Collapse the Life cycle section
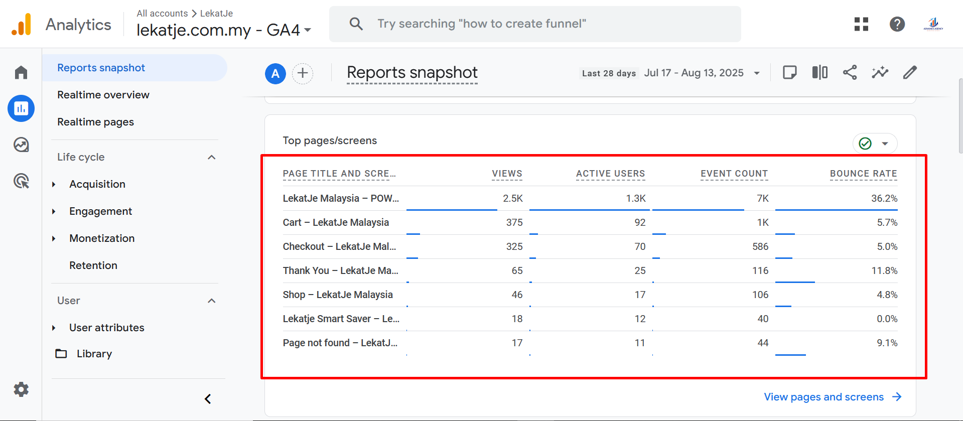 click(211, 157)
